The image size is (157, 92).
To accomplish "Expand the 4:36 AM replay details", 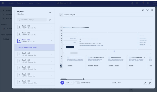I will pos(51,27).
